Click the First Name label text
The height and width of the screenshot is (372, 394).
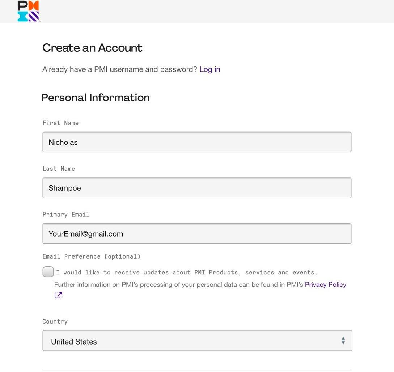pos(60,123)
